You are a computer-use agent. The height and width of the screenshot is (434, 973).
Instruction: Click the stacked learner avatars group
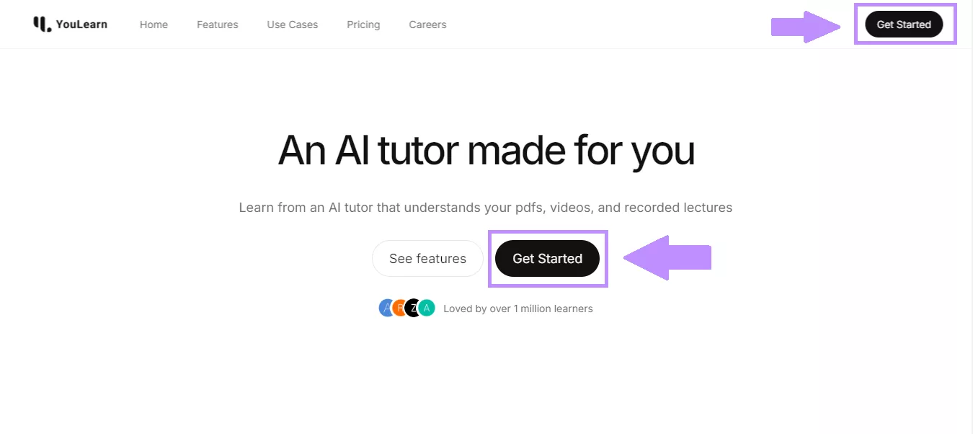(406, 308)
